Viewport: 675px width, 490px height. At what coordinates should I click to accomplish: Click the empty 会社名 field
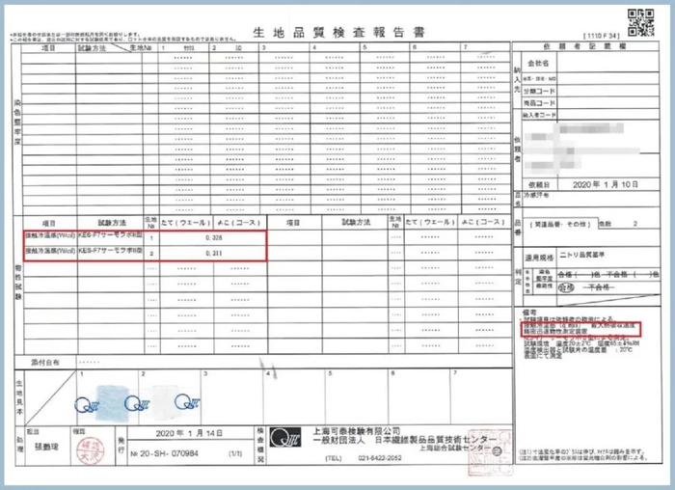pos(607,63)
